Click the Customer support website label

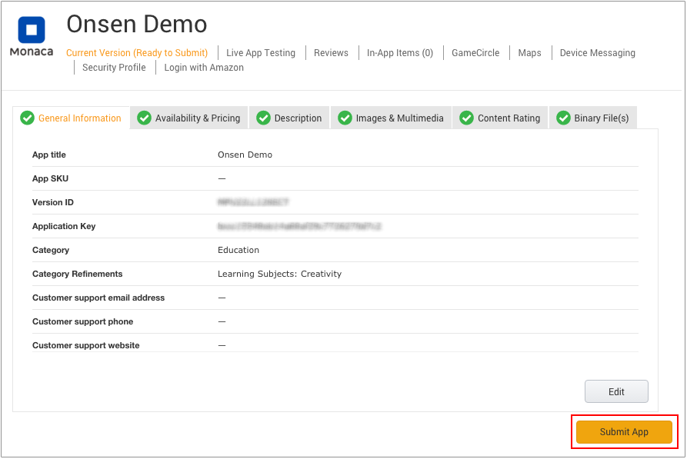86,345
